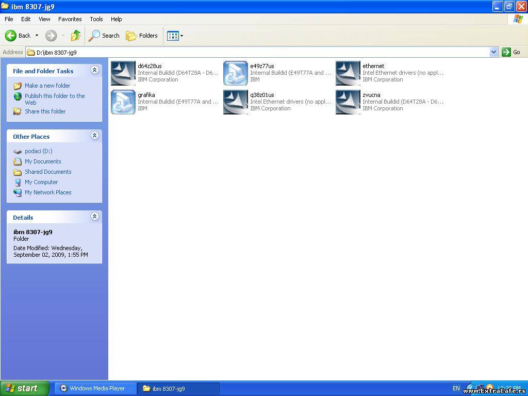
Task: Click the ethernet file name
Action: point(373,66)
